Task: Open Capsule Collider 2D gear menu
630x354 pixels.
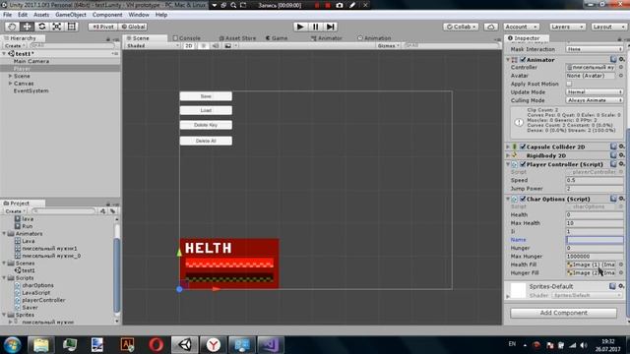Action: 621,147
